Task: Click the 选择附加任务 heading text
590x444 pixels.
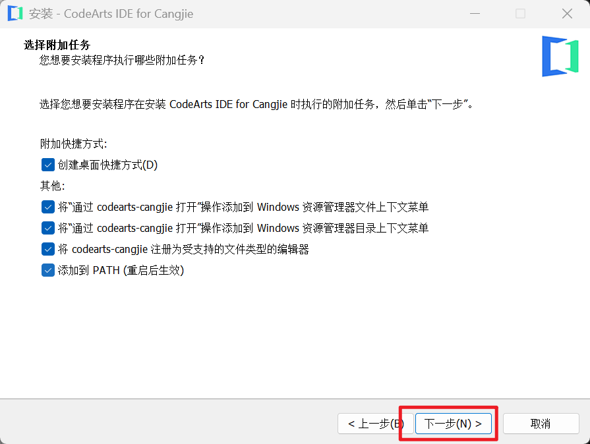Action: point(57,45)
